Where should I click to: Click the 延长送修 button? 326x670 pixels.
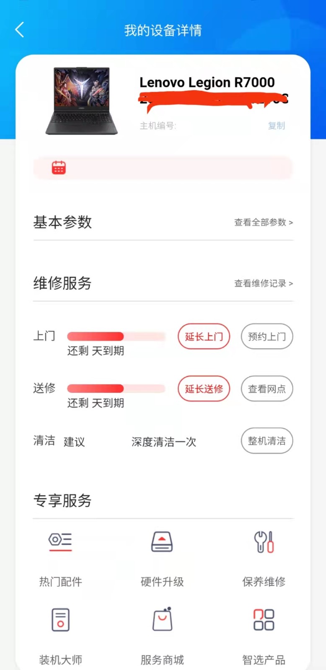[x=204, y=389]
